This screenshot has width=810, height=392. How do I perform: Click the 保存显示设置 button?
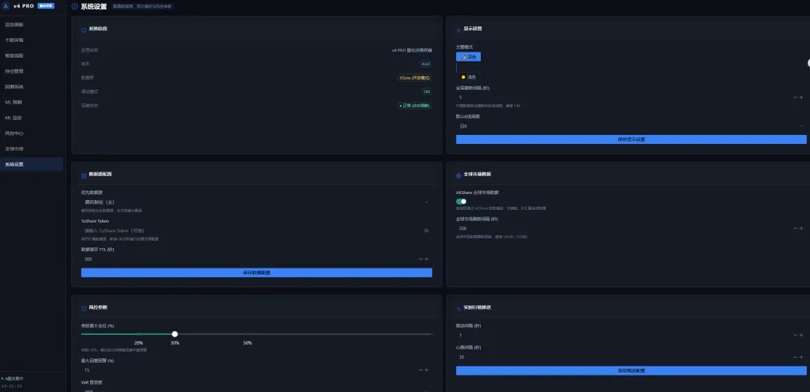631,139
